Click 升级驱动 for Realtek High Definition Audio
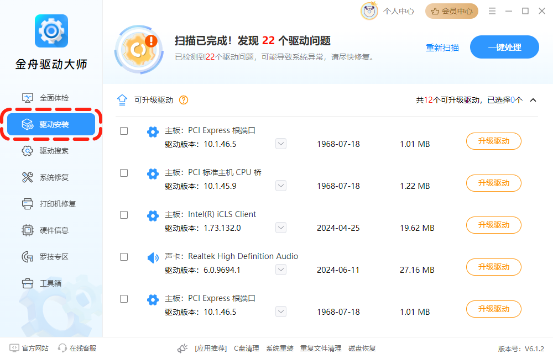This screenshot has height=359, width=553. click(493, 267)
